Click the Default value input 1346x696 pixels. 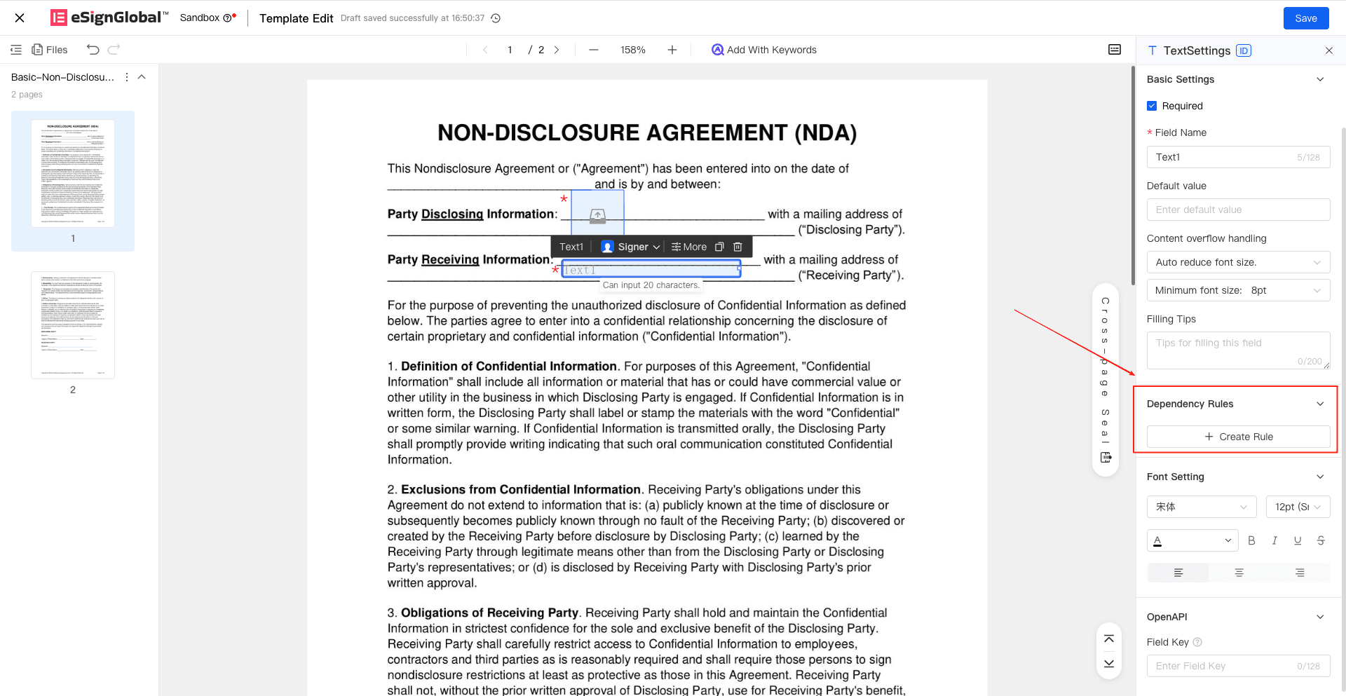point(1238,210)
